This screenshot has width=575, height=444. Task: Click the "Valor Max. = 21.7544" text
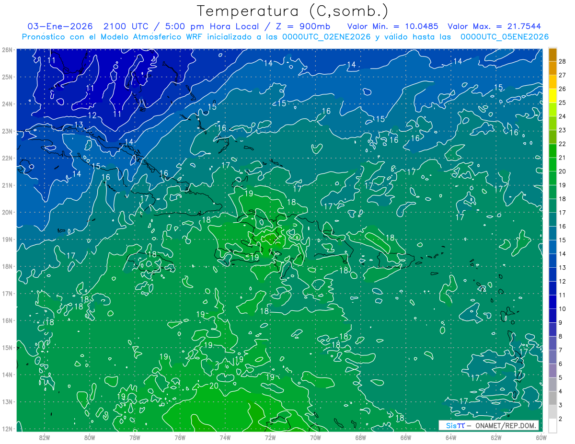tap(494, 26)
